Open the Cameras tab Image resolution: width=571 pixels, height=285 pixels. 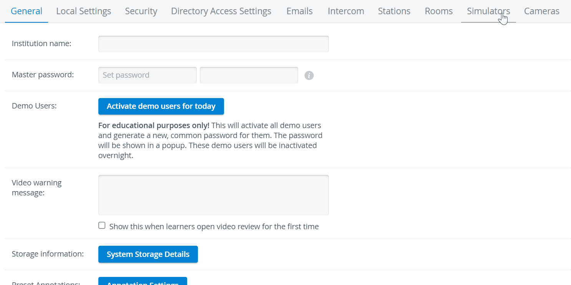point(542,11)
